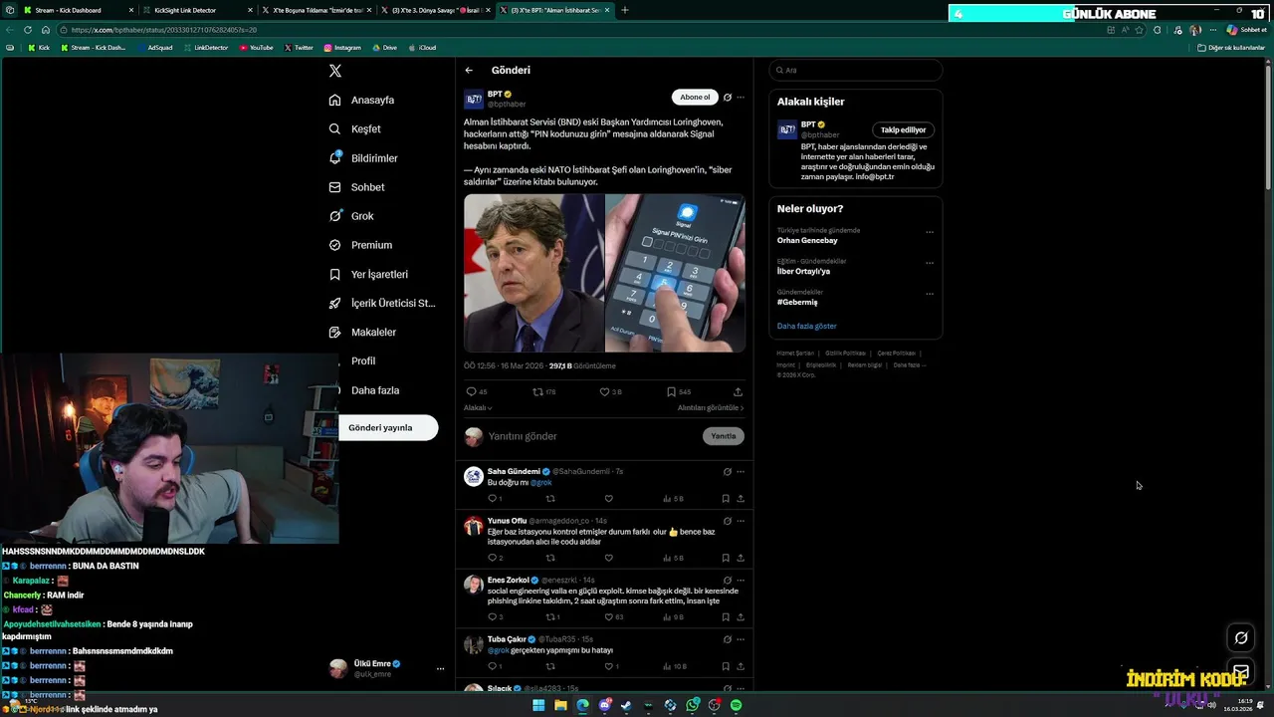Open İlber Ortaylı'ya trend
This screenshot has height=717, width=1274.
(x=803, y=271)
